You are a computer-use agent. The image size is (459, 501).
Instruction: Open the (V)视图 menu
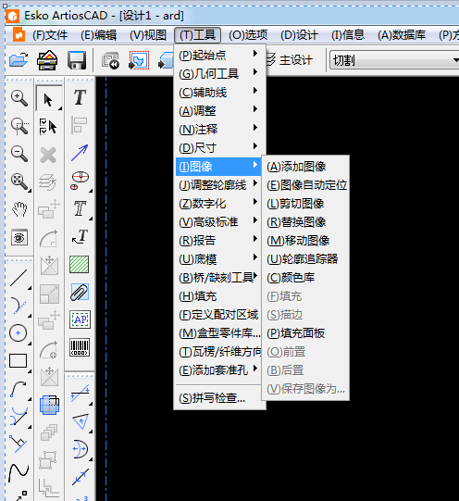click(148, 35)
